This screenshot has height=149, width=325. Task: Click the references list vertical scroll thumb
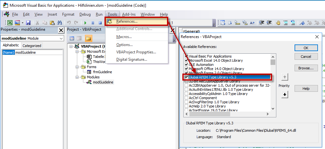273,62
